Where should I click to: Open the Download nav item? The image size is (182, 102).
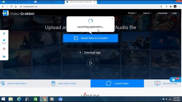[162, 13]
